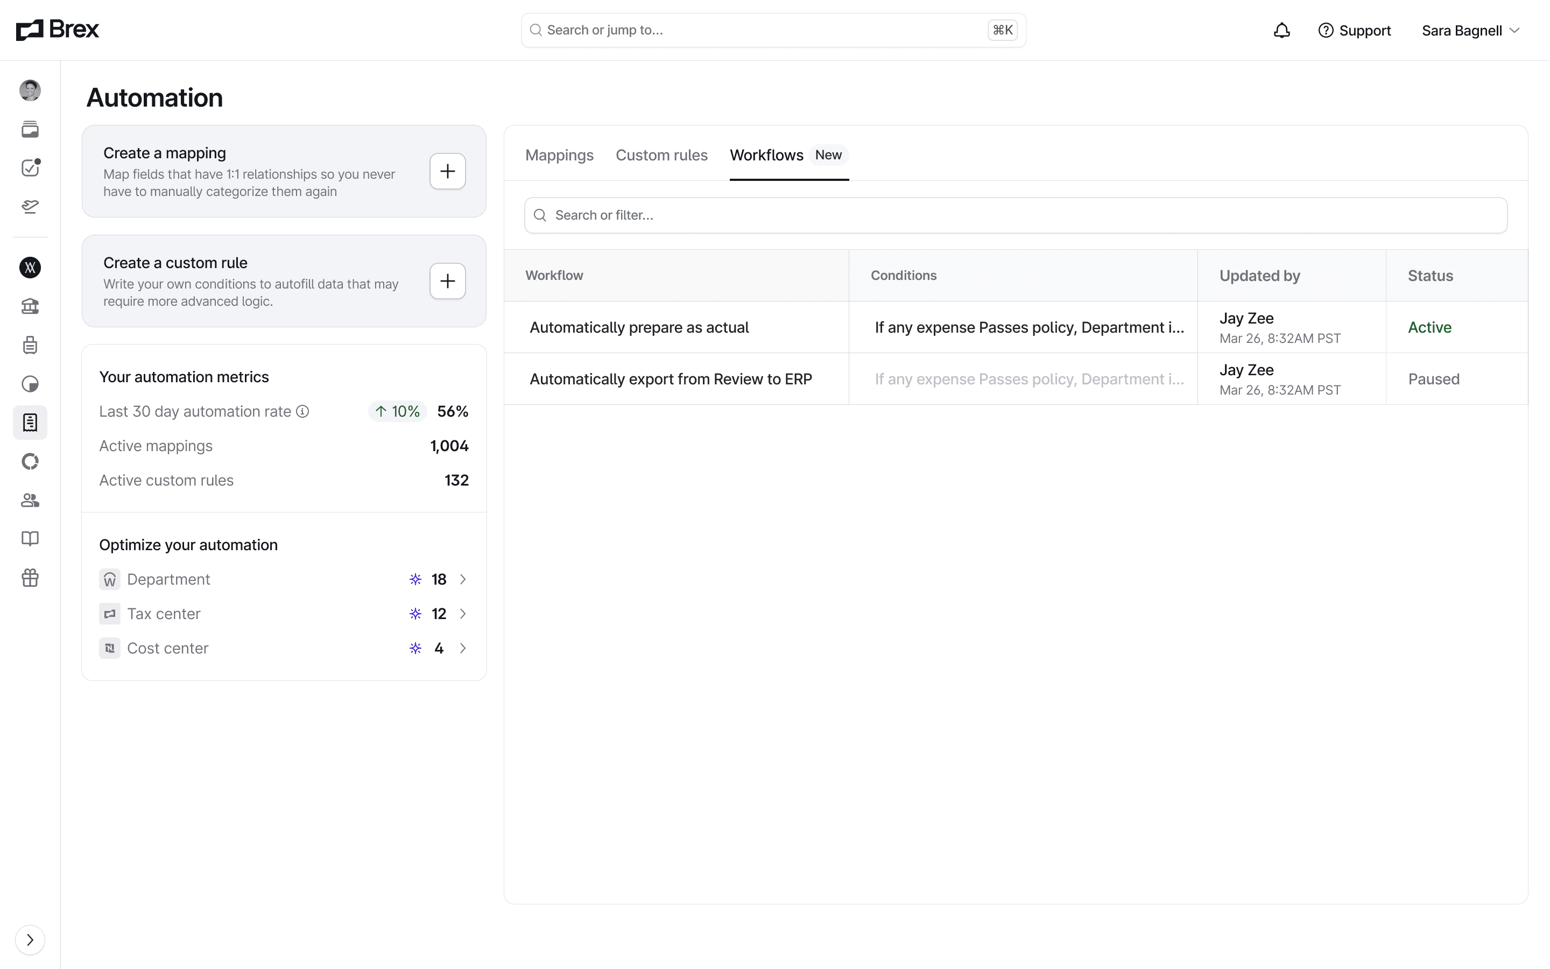Expand the sidebar with bottom chevron
This screenshot has height=969, width=1550.
(30, 939)
